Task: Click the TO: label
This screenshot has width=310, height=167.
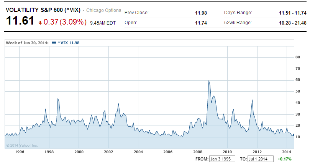Action: coord(243,159)
